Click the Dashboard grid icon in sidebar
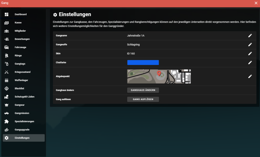Image resolution: width=260 pixels, height=157 pixels. [x=6, y=15]
